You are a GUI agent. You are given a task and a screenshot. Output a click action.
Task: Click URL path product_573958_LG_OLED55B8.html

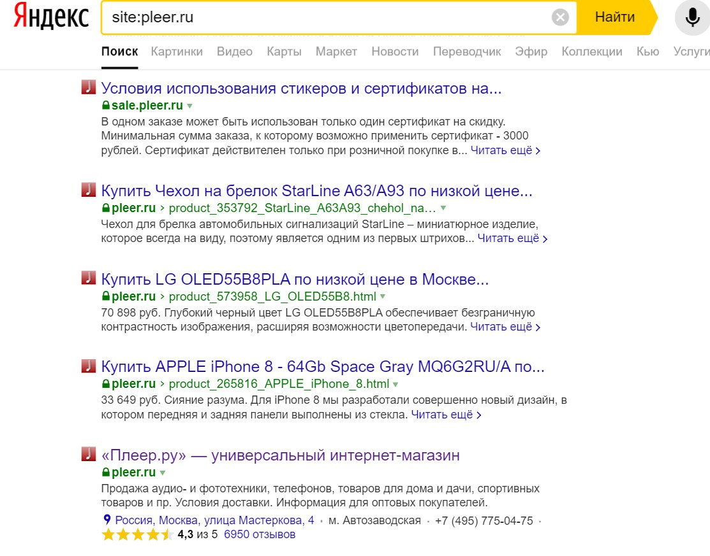click(272, 297)
